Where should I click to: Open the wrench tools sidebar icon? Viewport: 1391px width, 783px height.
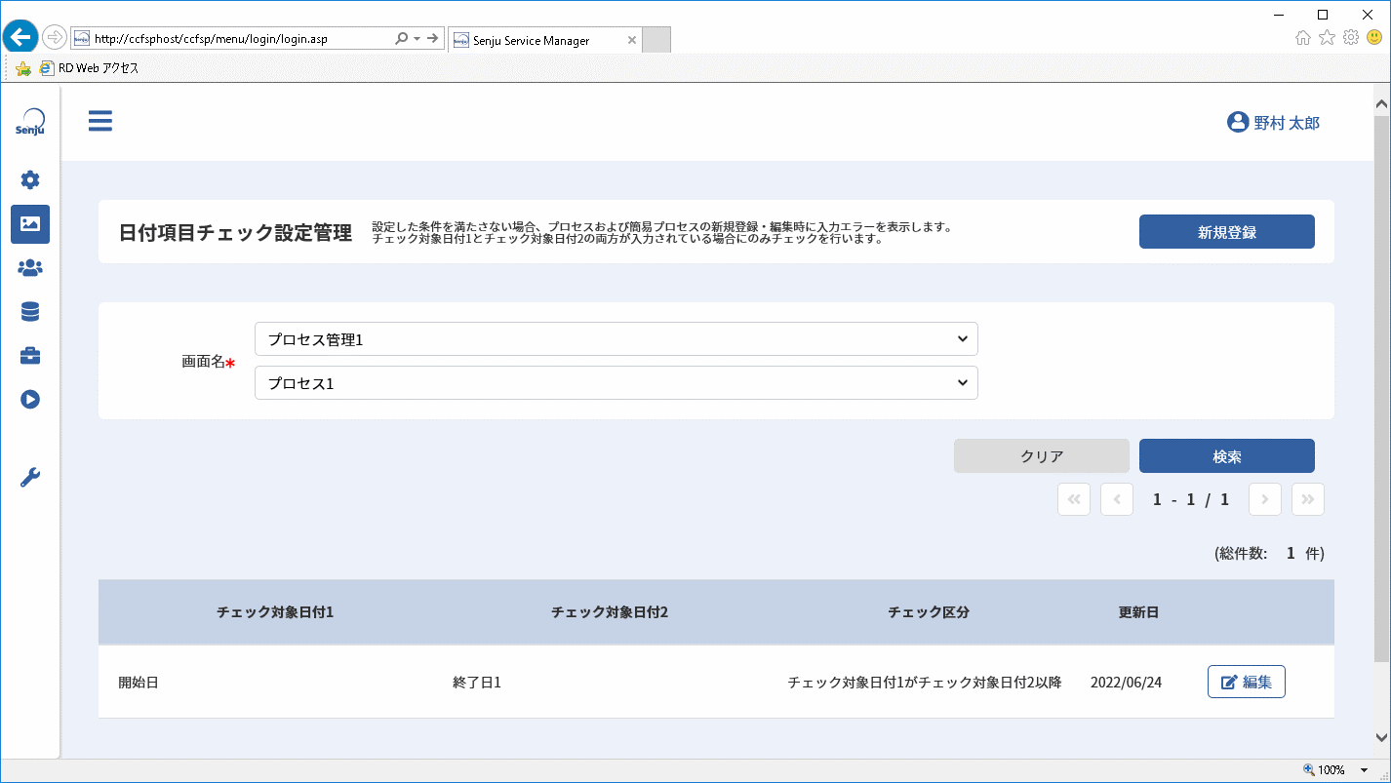tap(30, 477)
